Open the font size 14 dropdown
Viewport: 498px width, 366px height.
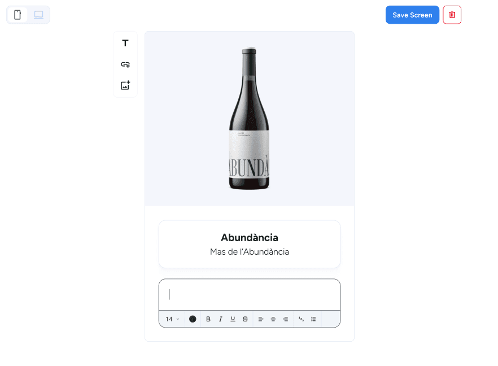coord(172,319)
